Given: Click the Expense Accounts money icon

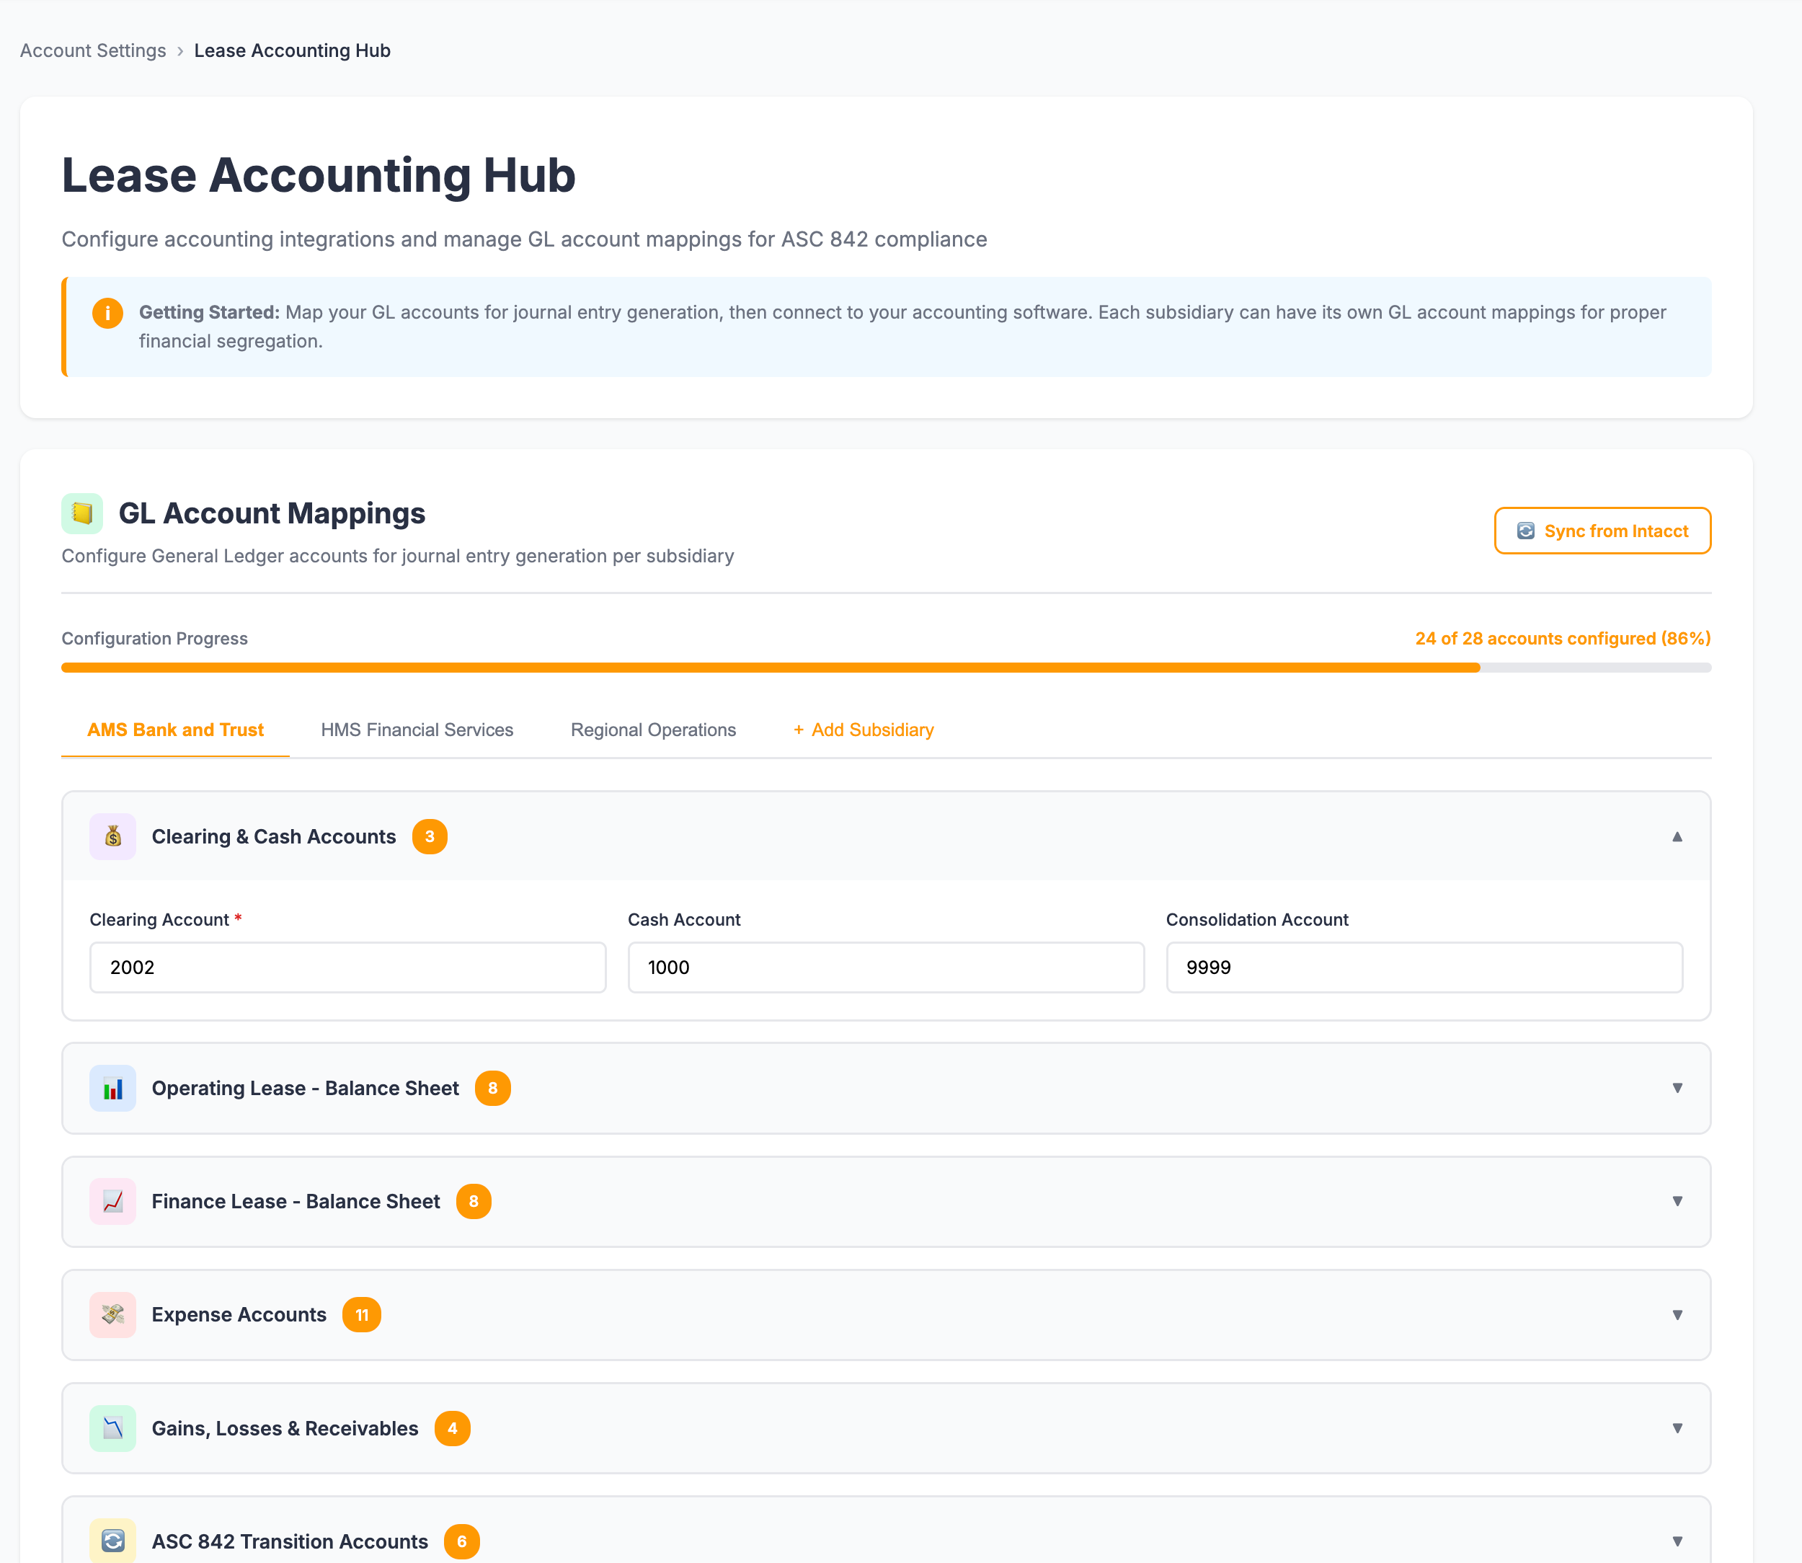Looking at the screenshot, I should click(x=112, y=1315).
